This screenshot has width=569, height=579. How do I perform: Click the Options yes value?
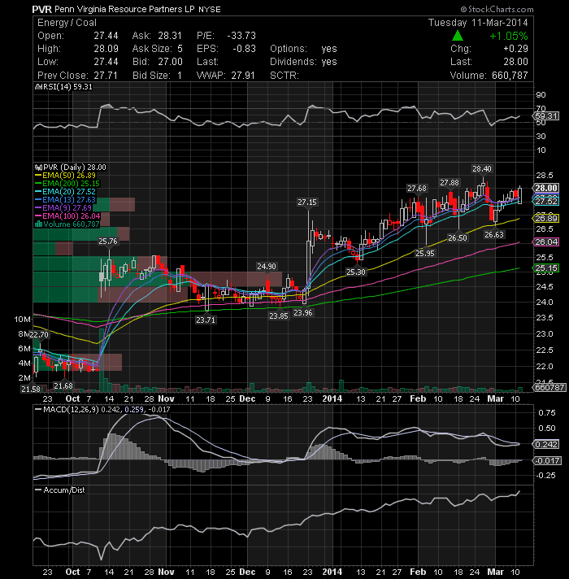[329, 49]
